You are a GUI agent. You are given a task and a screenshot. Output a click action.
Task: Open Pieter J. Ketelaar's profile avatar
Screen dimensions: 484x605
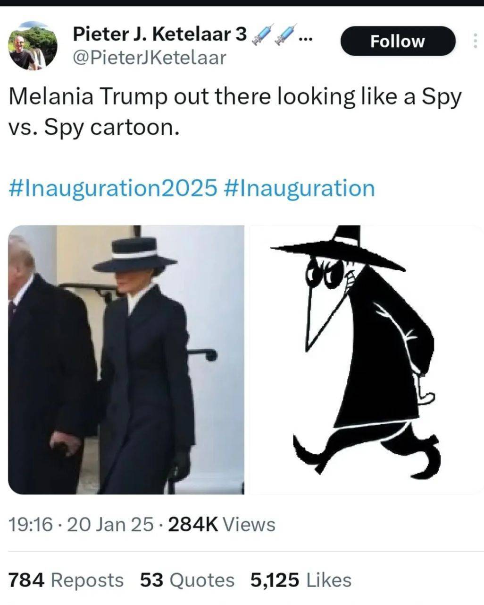click(33, 46)
